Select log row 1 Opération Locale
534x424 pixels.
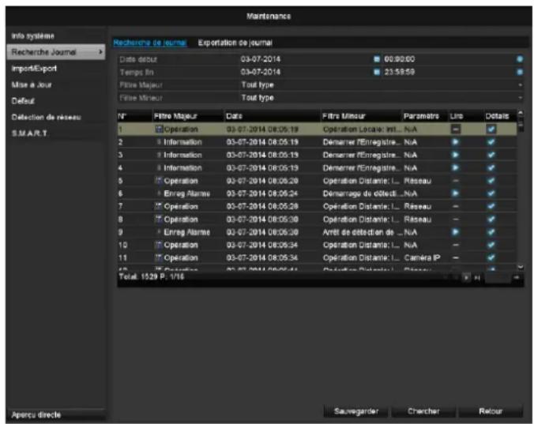click(317, 129)
